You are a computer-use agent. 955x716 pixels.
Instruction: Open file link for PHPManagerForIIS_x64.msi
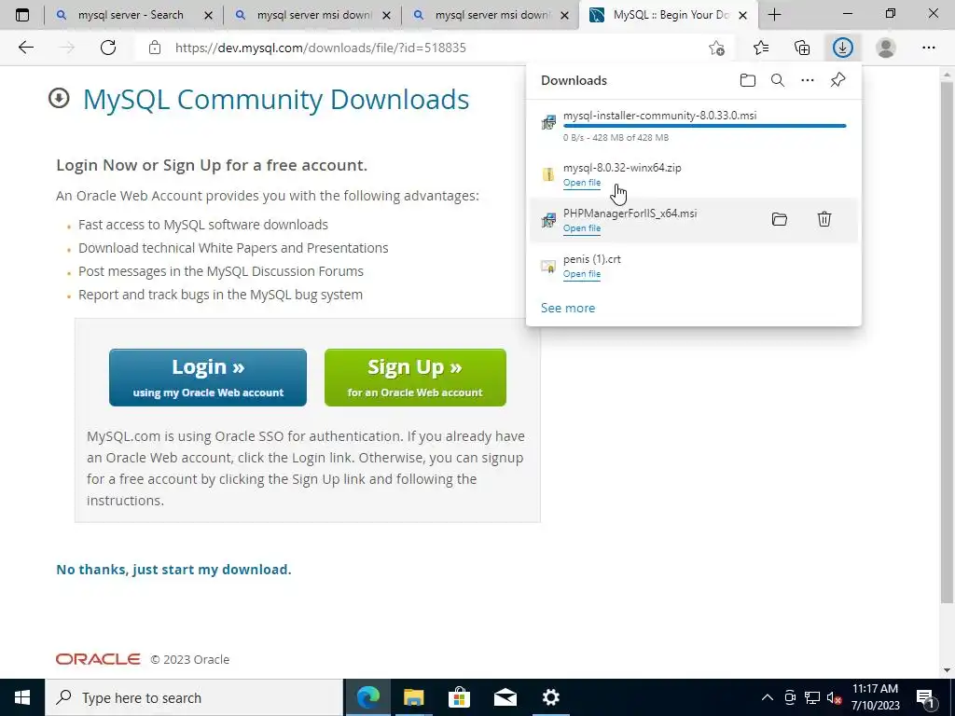pyautogui.click(x=582, y=228)
